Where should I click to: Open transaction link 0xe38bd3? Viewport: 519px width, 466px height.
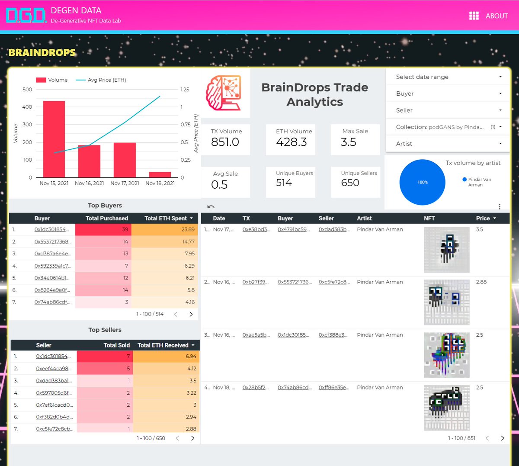256,229
